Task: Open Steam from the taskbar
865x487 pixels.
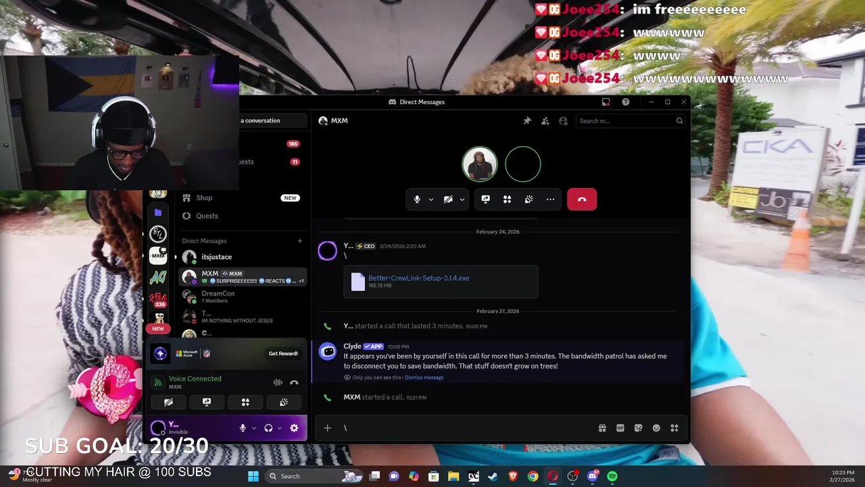Action: click(x=493, y=476)
